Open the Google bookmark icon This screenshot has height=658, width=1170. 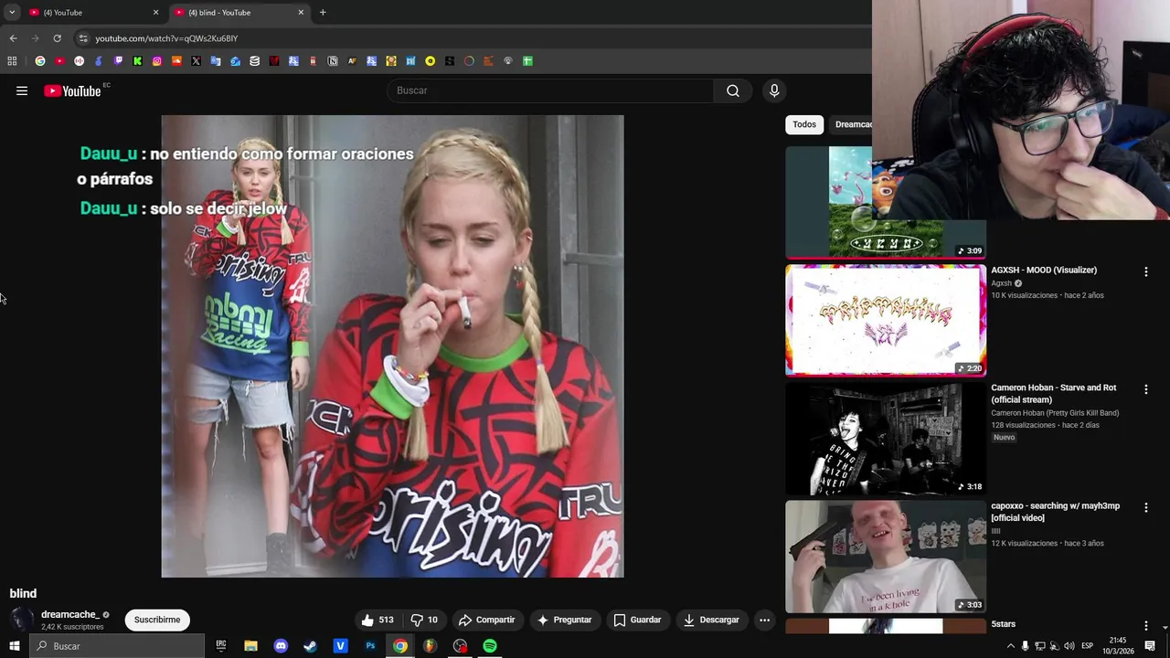click(x=40, y=61)
